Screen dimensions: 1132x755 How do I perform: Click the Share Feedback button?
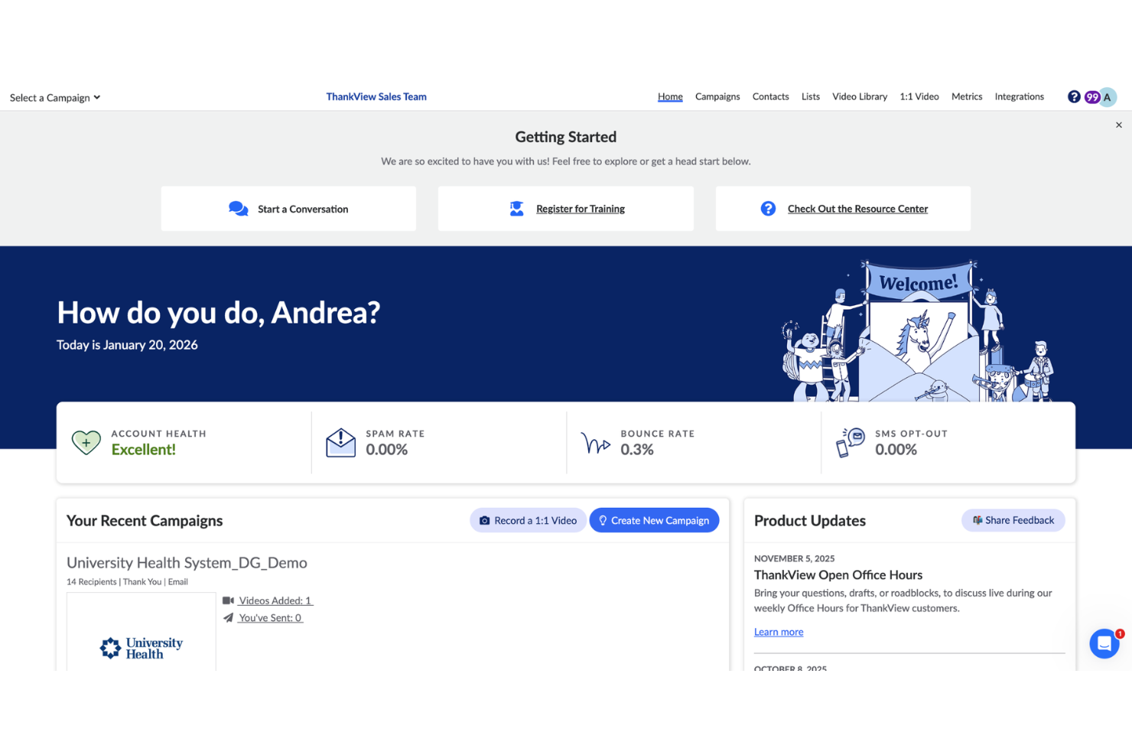click(x=1013, y=520)
